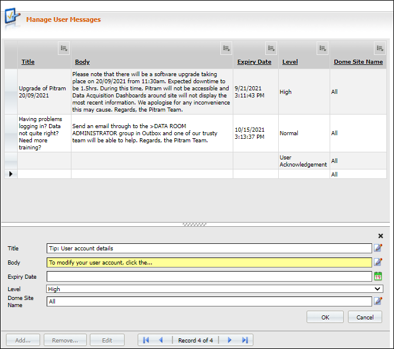
Task: Open the editor icon beside Title field
Action: coord(378,248)
